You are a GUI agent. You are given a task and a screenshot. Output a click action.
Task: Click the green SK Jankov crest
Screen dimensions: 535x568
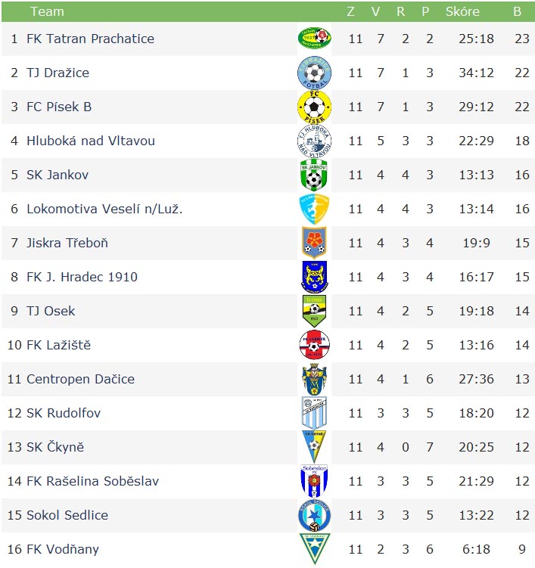click(x=314, y=175)
